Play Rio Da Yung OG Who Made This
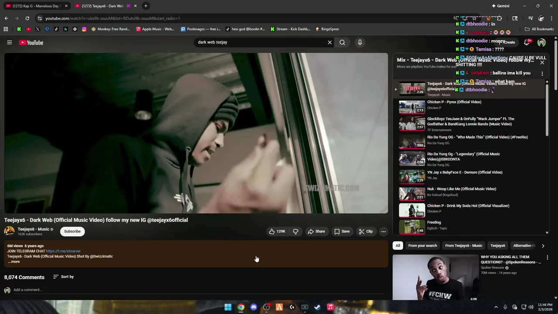 (470, 141)
